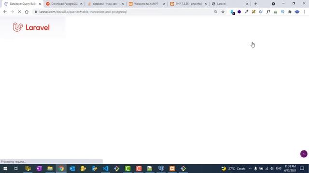Open the red Camtasia recorder taskbar icon
Image resolution: width=309 pixels, height=173 pixels.
[139, 169]
